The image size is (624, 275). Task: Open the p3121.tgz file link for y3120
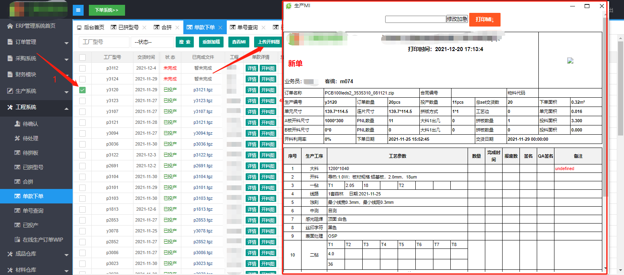click(203, 90)
